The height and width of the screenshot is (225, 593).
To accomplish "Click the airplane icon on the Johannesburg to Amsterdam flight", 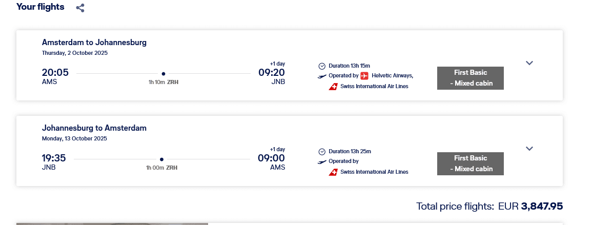I will point(322,161).
